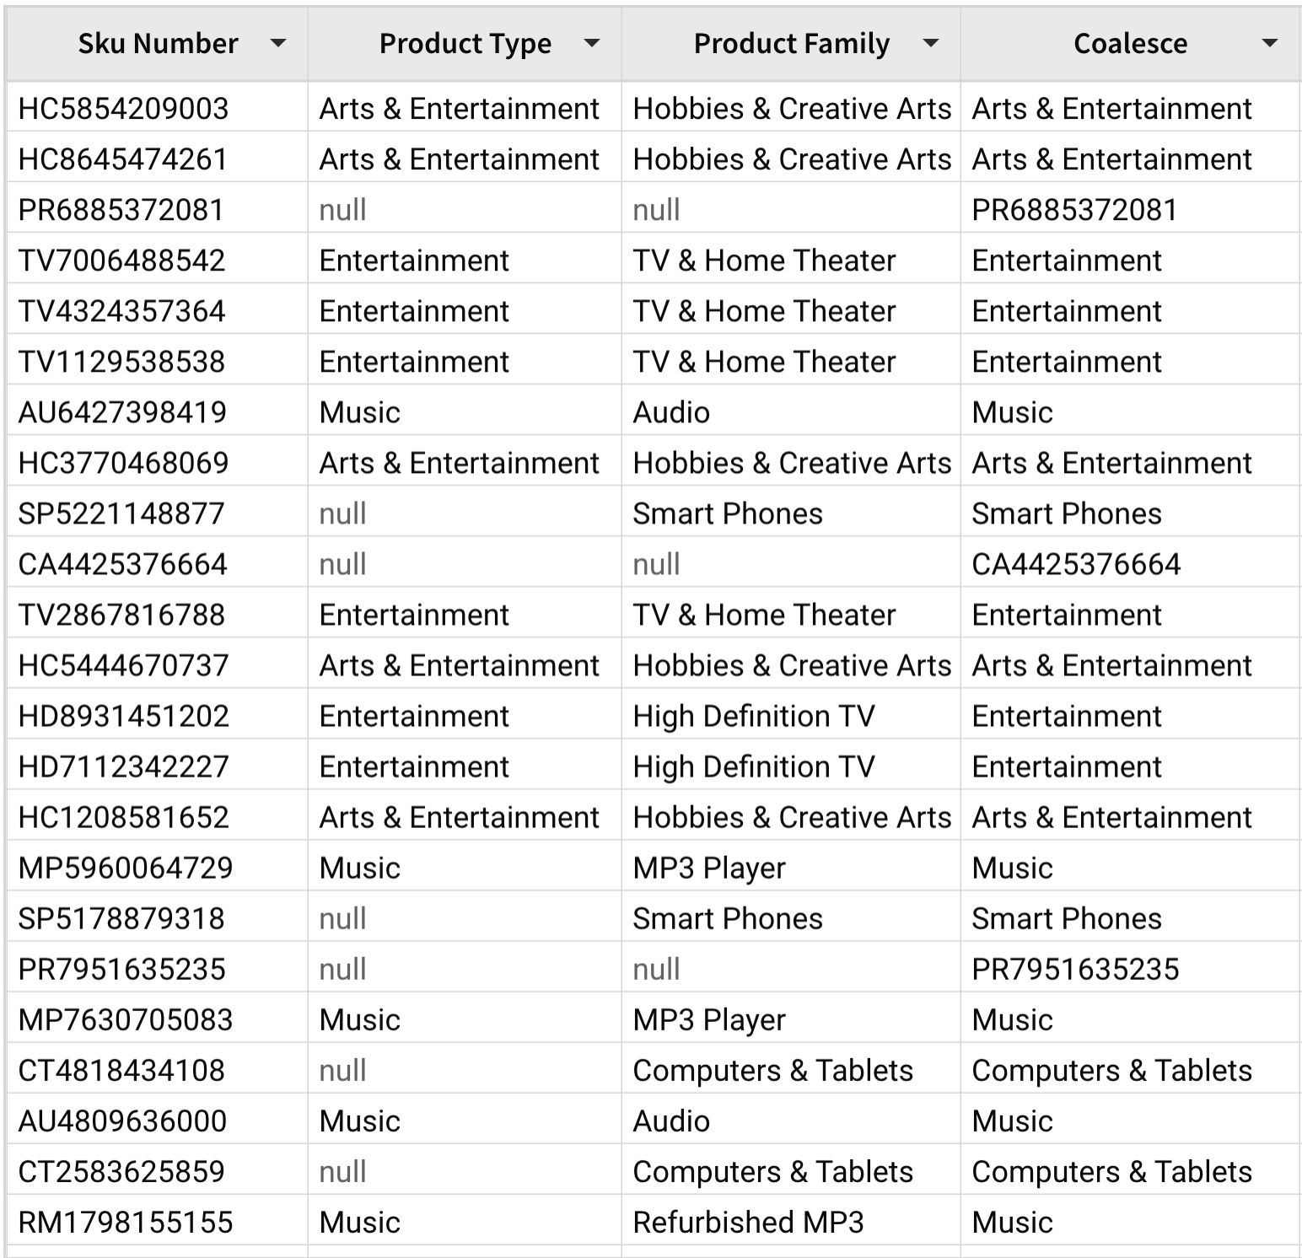The height and width of the screenshot is (1258, 1302).
Task: Open the Coalesce column dropdown arrow
Action: (1269, 44)
